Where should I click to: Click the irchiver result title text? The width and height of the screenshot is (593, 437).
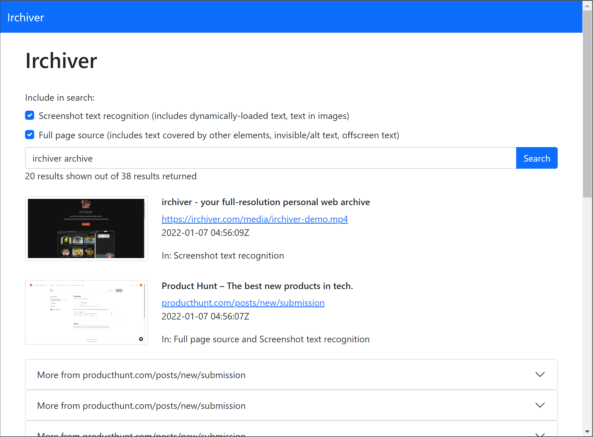265,202
